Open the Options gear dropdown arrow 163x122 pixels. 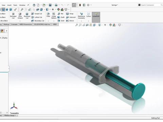[91, 5]
